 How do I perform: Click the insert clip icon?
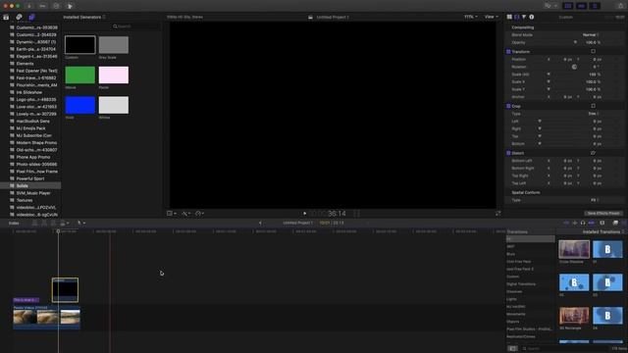44,223
